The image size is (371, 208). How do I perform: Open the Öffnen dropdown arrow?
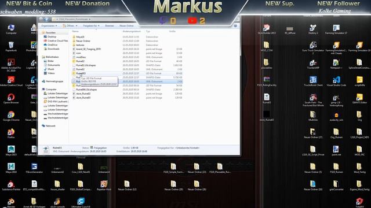77,25
